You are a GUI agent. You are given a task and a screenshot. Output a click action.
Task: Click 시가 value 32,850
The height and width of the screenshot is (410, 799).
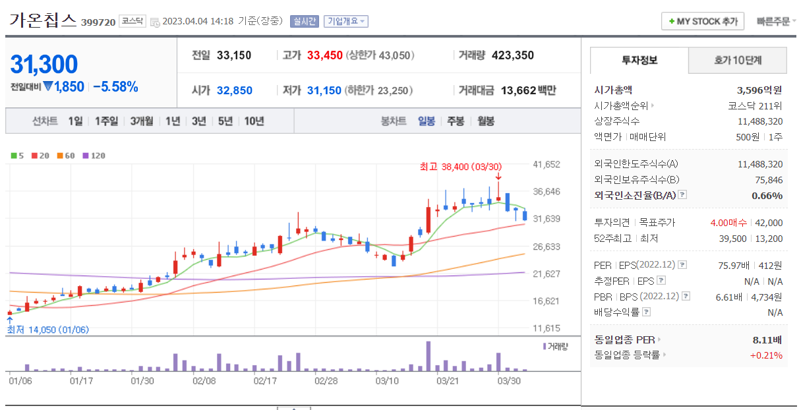235,90
